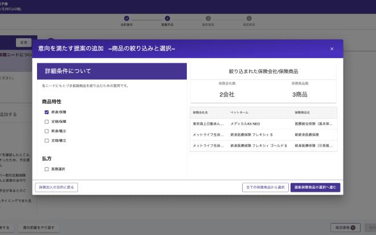Click the active second step circle icon
This screenshot has height=235, width=376.
pos(167,18)
